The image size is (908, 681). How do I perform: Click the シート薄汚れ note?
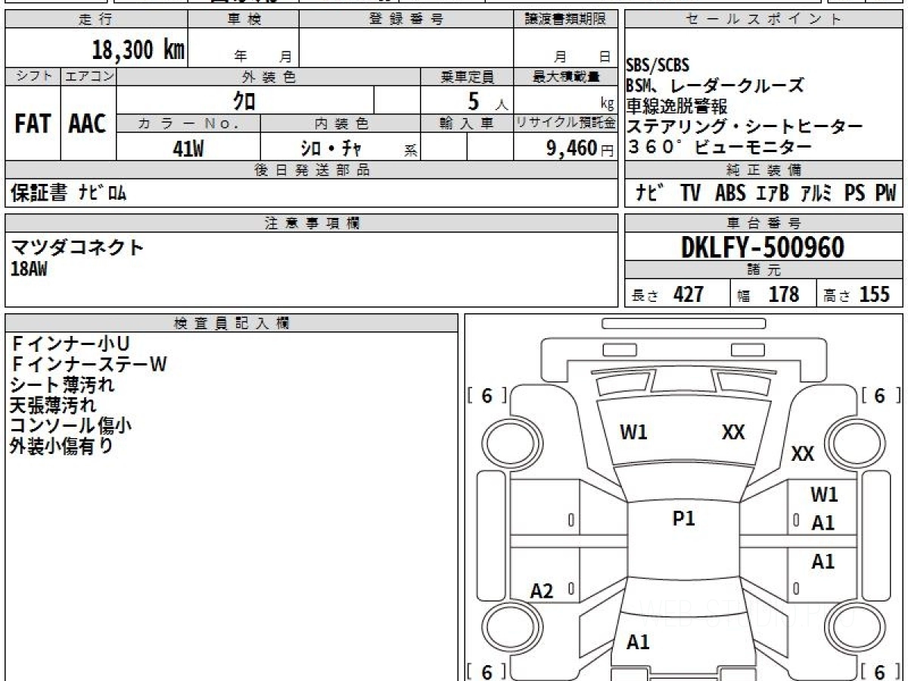(x=63, y=385)
